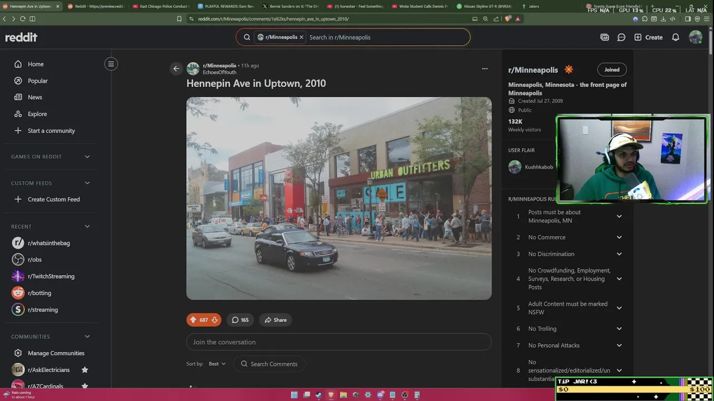Open the Reddit home logo

21,37
